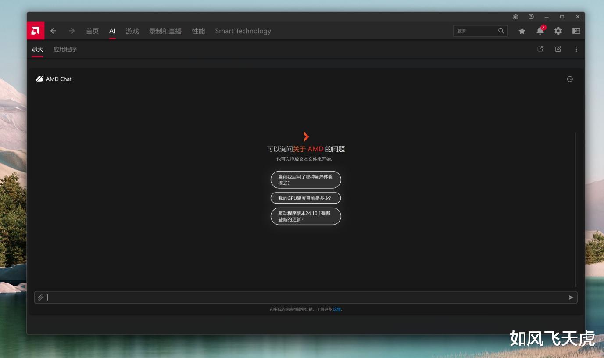This screenshot has width=604, height=358.
Task: Open the 这里 learn more link
Action: [x=337, y=309]
